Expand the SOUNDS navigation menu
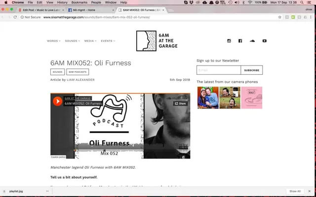316x197 pixels. point(73,41)
